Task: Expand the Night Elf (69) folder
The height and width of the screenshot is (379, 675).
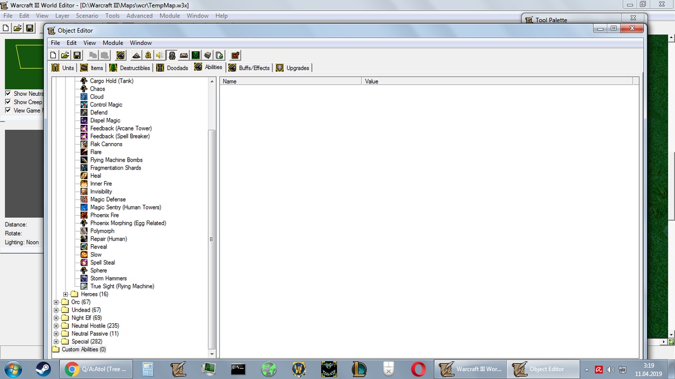Action: point(56,318)
